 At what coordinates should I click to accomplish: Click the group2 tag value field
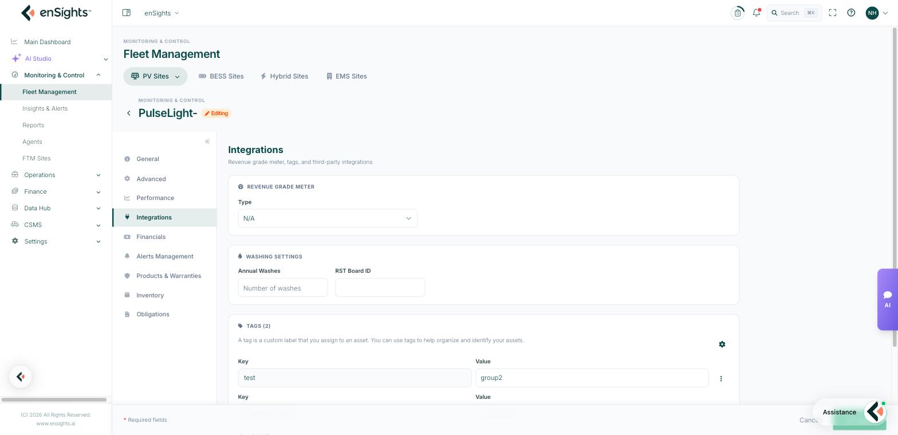click(592, 378)
